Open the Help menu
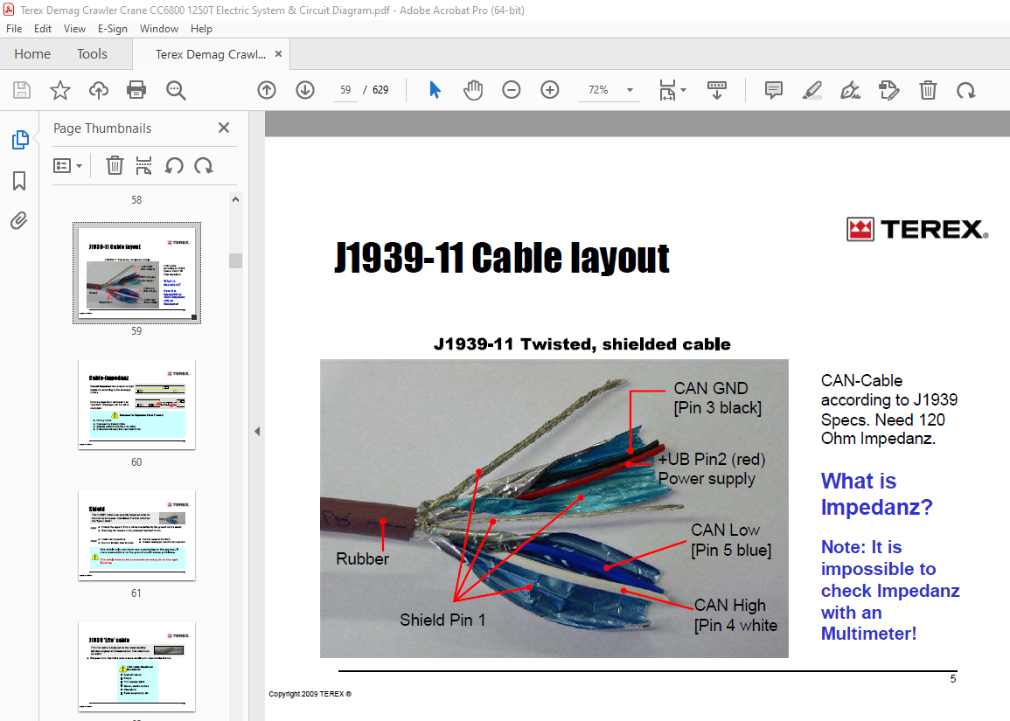This screenshot has height=721, width=1010. (202, 28)
